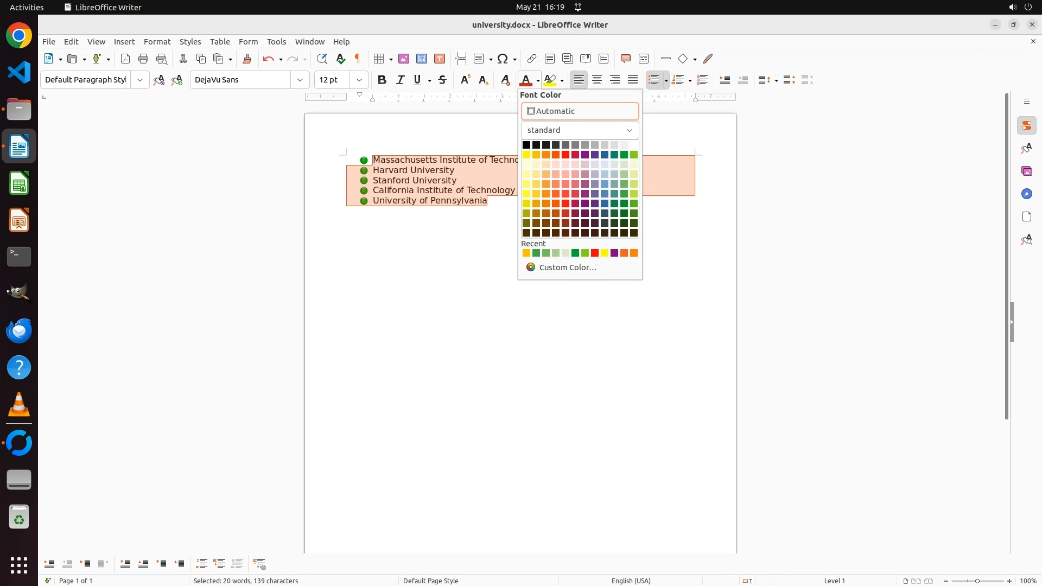The height and width of the screenshot is (586, 1042).
Task: Click Clone Formatting paintbrush icon
Action: [247, 59]
